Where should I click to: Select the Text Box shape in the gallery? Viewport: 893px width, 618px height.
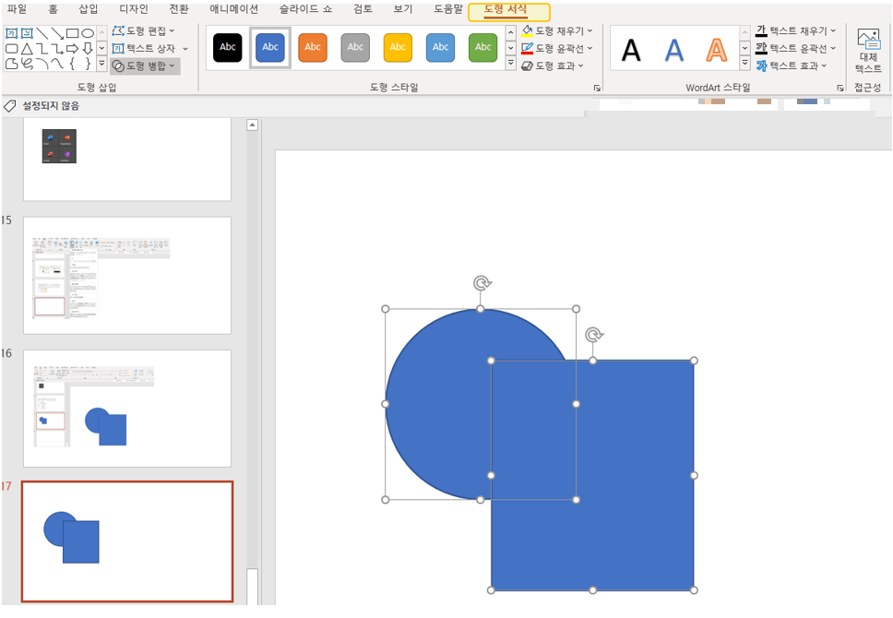11,33
